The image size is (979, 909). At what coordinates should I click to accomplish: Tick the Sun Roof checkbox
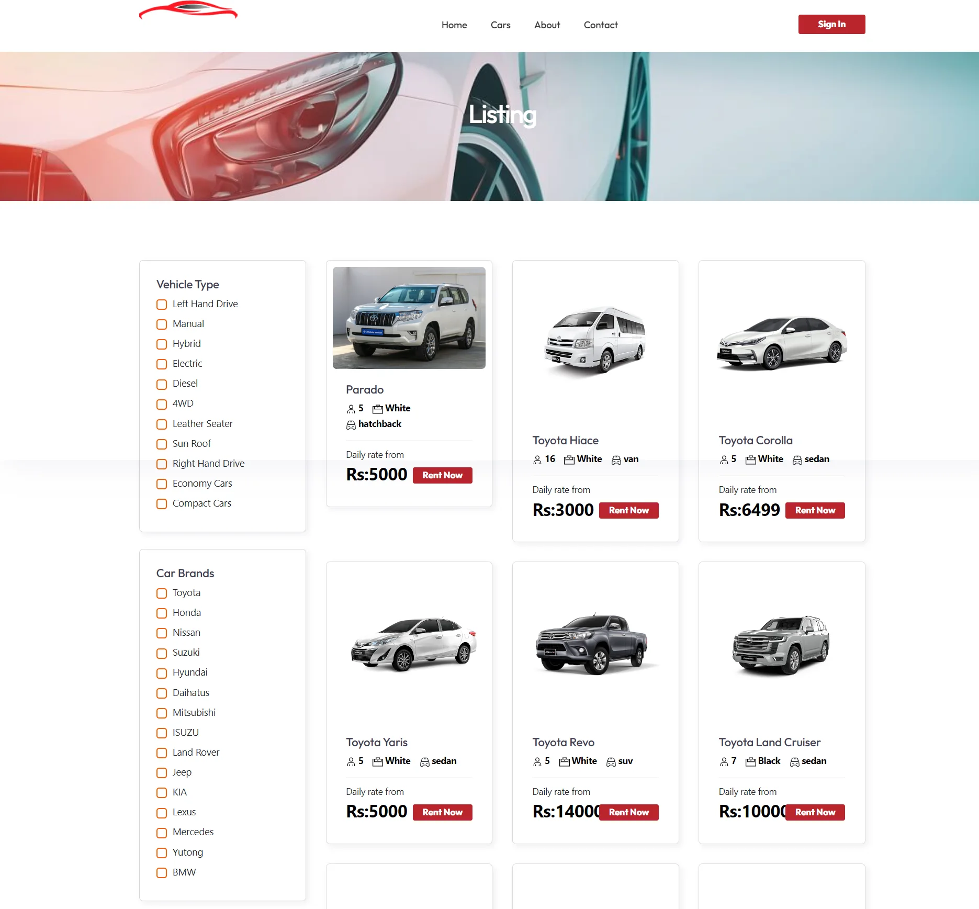[x=162, y=444]
